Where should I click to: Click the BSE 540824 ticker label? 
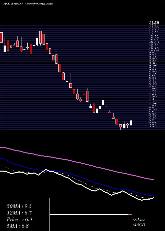[x=13, y=4]
